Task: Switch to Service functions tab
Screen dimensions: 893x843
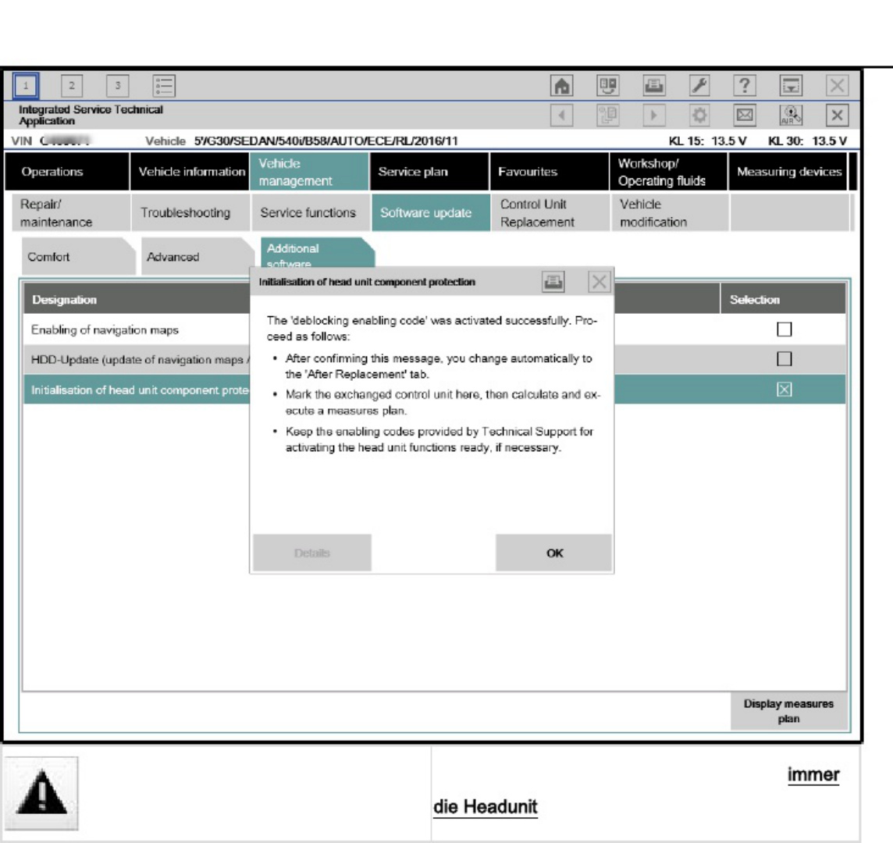Action: (311, 212)
